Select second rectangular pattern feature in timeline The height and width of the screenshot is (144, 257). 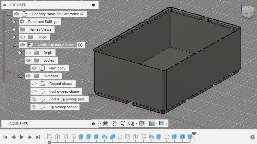click(x=167, y=137)
